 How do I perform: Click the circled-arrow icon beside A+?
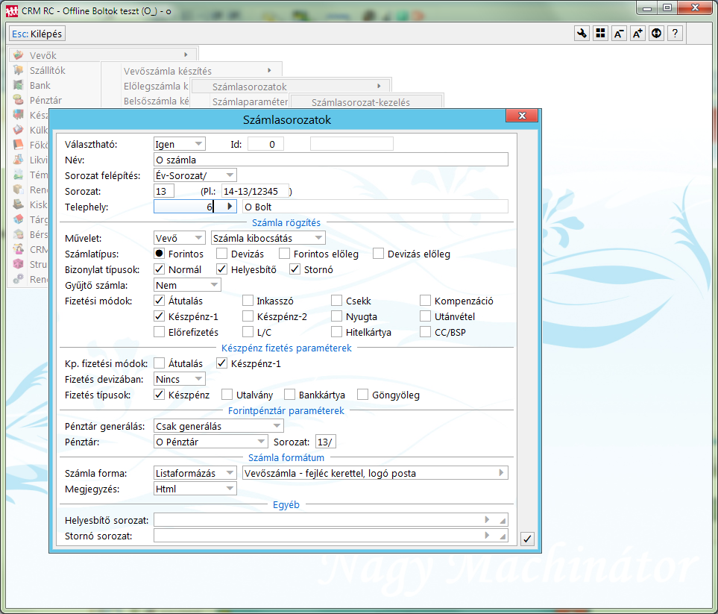(x=656, y=34)
